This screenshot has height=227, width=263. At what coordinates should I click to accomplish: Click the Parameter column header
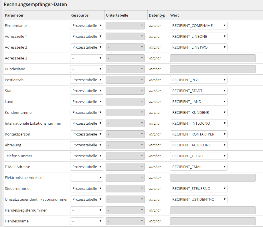(x=14, y=15)
